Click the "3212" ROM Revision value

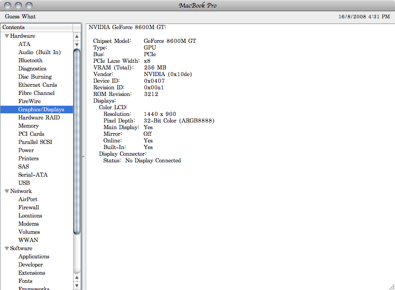[x=151, y=94]
